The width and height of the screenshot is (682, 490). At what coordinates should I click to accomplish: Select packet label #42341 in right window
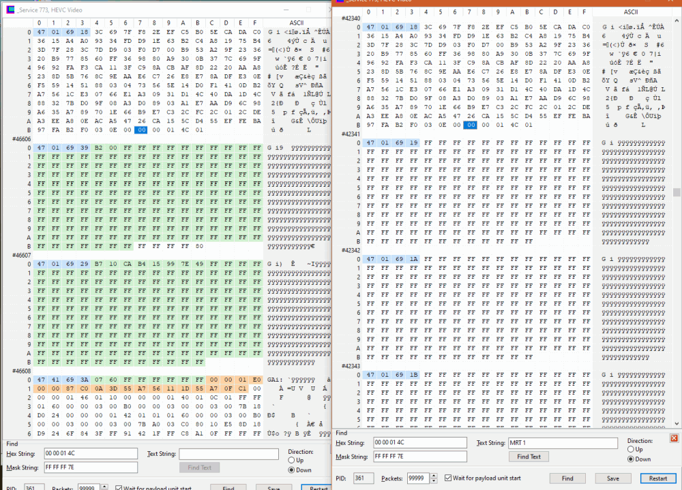(x=351, y=134)
